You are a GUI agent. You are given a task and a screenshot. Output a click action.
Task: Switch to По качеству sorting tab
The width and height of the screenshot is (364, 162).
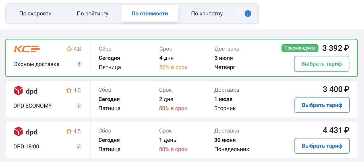[207, 14]
